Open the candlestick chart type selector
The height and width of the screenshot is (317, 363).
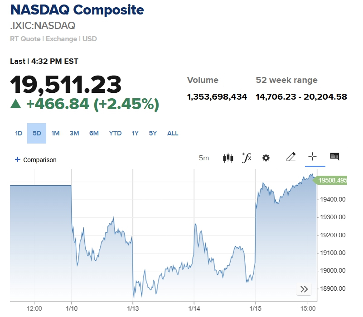(x=227, y=158)
